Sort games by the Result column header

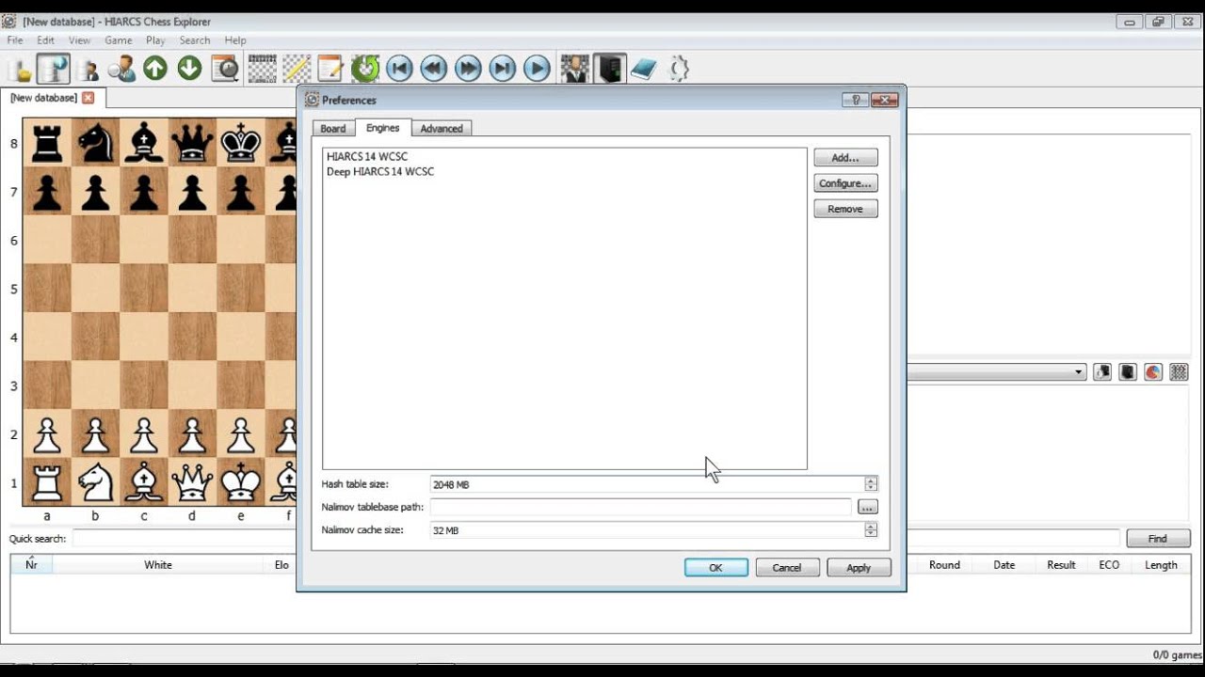(1061, 565)
